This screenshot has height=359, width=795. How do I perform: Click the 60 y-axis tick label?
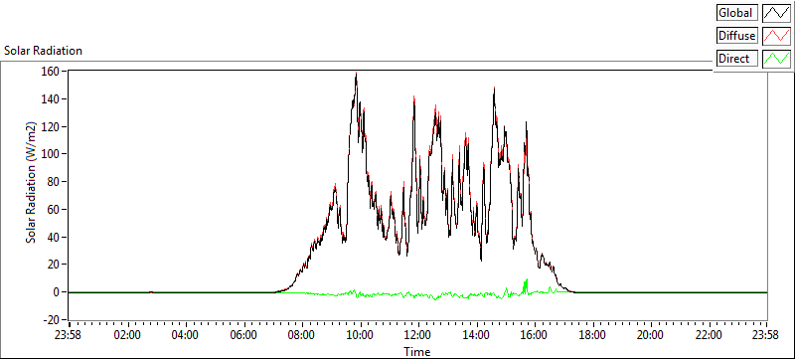(x=54, y=209)
